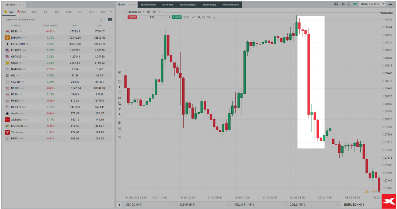This screenshot has width=397, height=209.
Task: Open the layers/objects icon in toolbar
Action: (x=120, y=128)
